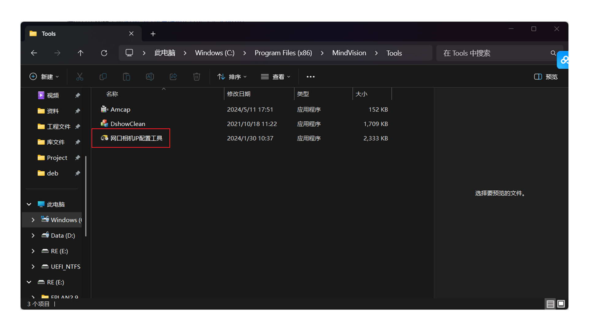
Task: Refresh the current folder view
Action: tap(104, 53)
